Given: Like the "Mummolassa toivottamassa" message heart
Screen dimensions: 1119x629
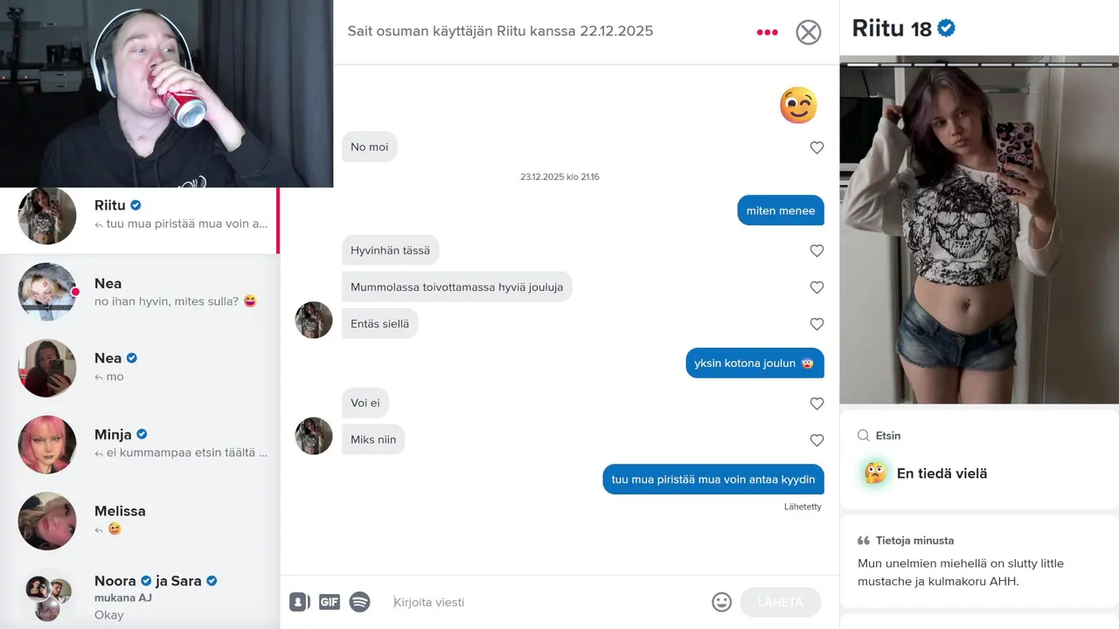Looking at the screenshot, I should (x=817, y=287).
